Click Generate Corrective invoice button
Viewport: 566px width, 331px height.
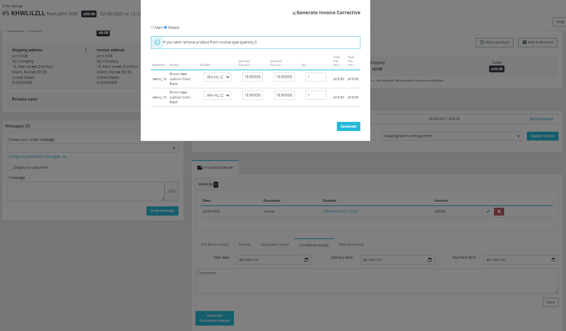pos(215,318)
